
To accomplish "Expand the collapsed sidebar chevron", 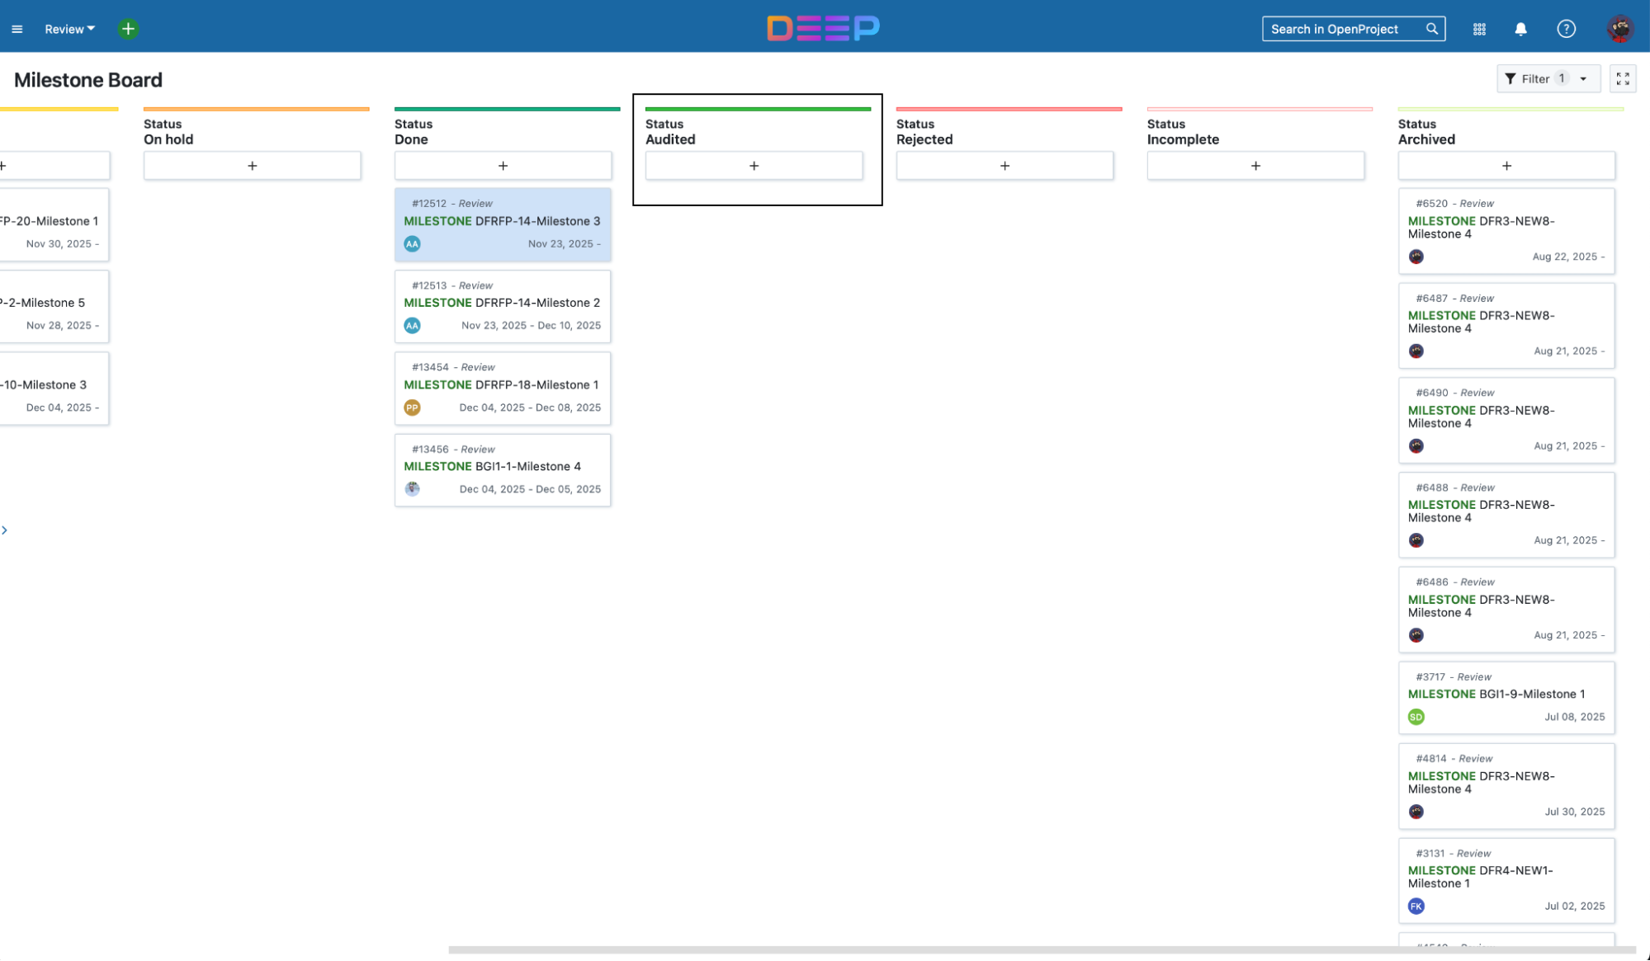I will [x=5, y=530].
